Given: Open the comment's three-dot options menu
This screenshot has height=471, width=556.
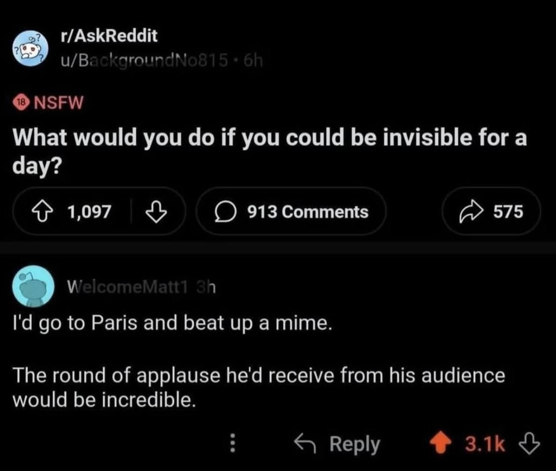Looking at the screenshot, I should (x=233, y=443).
